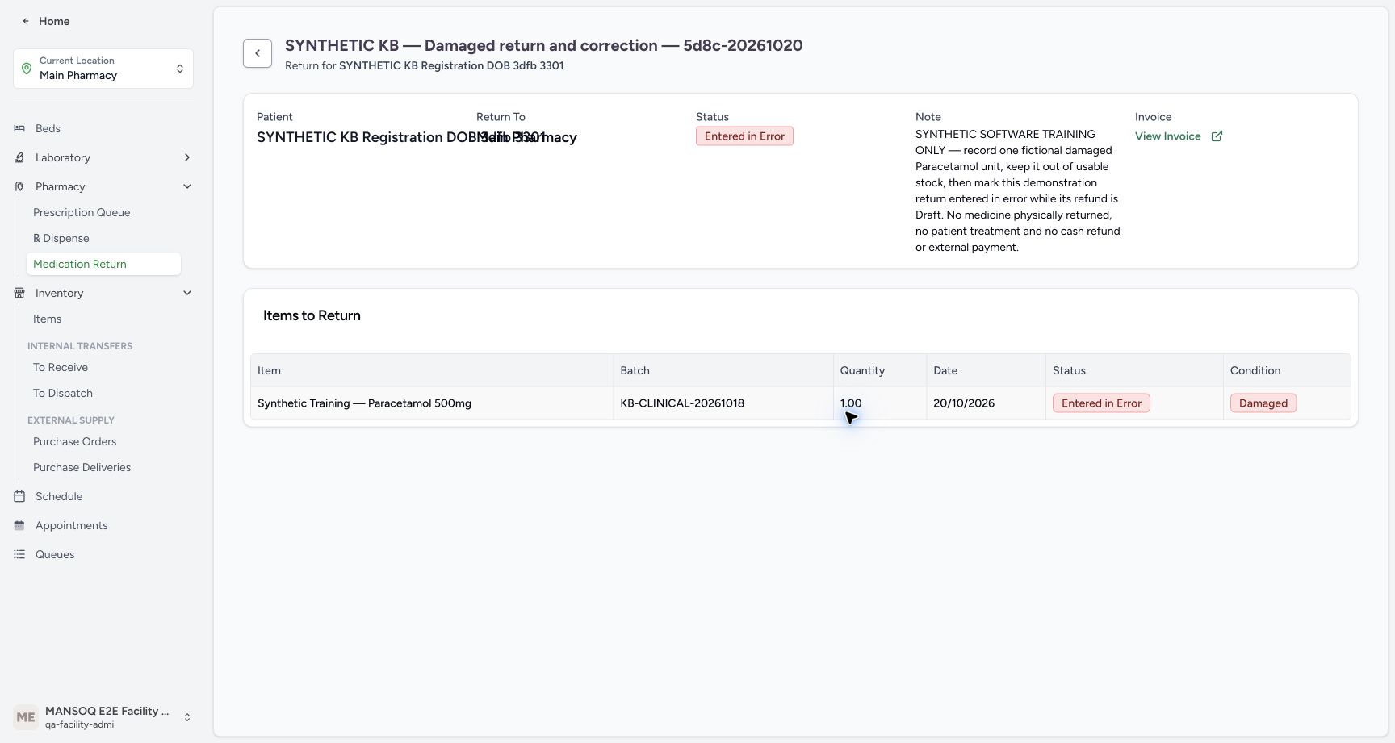1395x743 pixels.
Task: Click batch KB-CLINICAL-20261018
Action: 682,403
